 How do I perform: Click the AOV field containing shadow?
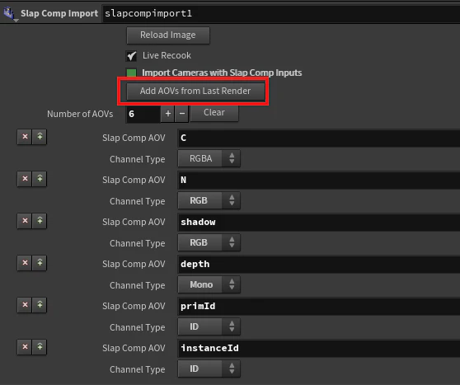[319, 222]
